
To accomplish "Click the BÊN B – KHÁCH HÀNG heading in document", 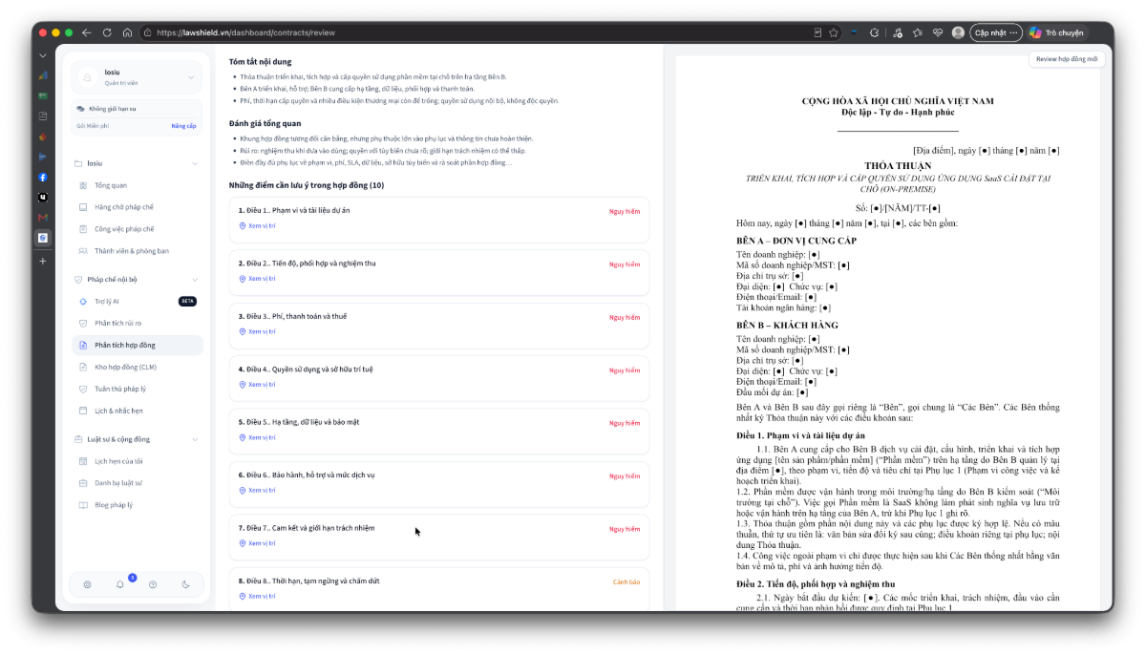I will 787,325.
